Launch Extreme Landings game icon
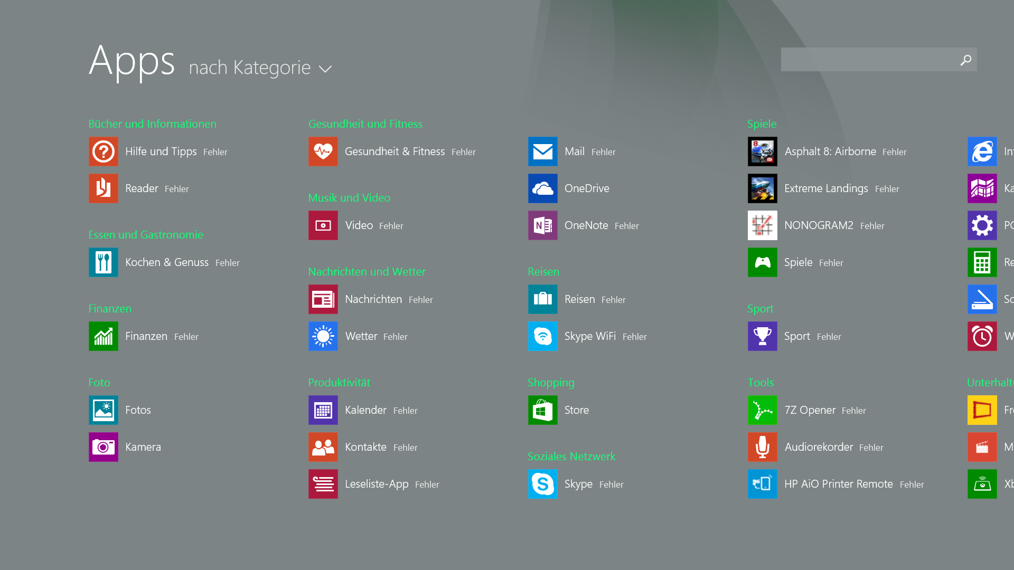Viewport: 1014px width, 570px height. click(x=762, y=188)
